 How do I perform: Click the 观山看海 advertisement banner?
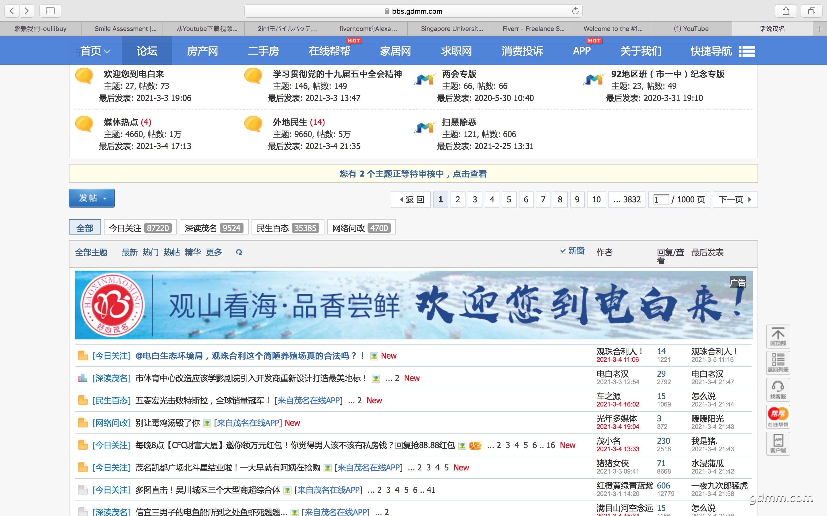click(x=413, y=305)
